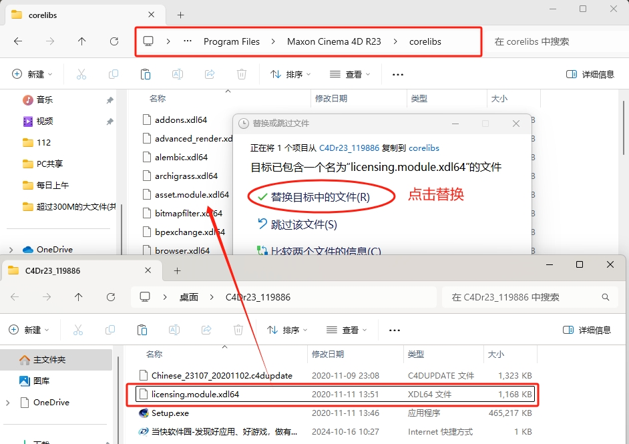Expand the OneDrive tree node in the lower sidebar
This screenshot has width=629, height=444.
8,403
